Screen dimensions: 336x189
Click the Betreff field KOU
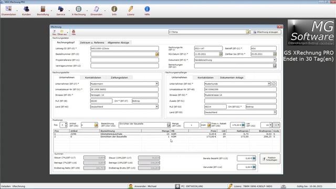click(x=264, y=48)
